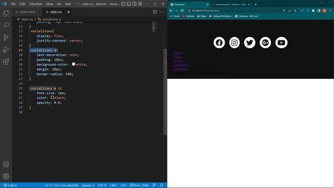Open the YouTube bookmark
334x188 pixels.
pos(188,16)
